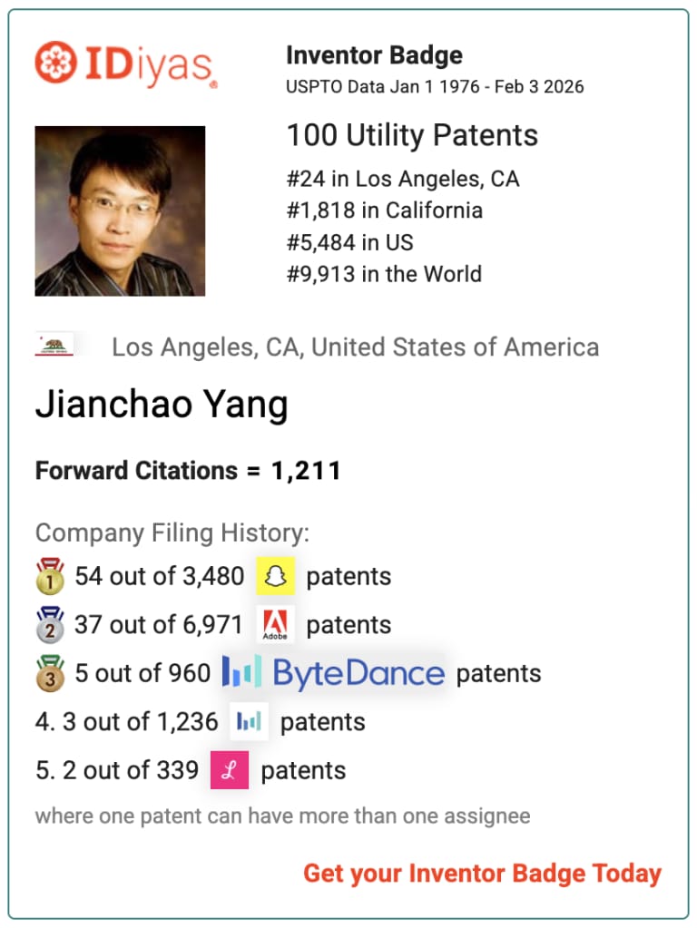
Task: Click the Snapchat ghost logo icon
Action: [275, 576]
